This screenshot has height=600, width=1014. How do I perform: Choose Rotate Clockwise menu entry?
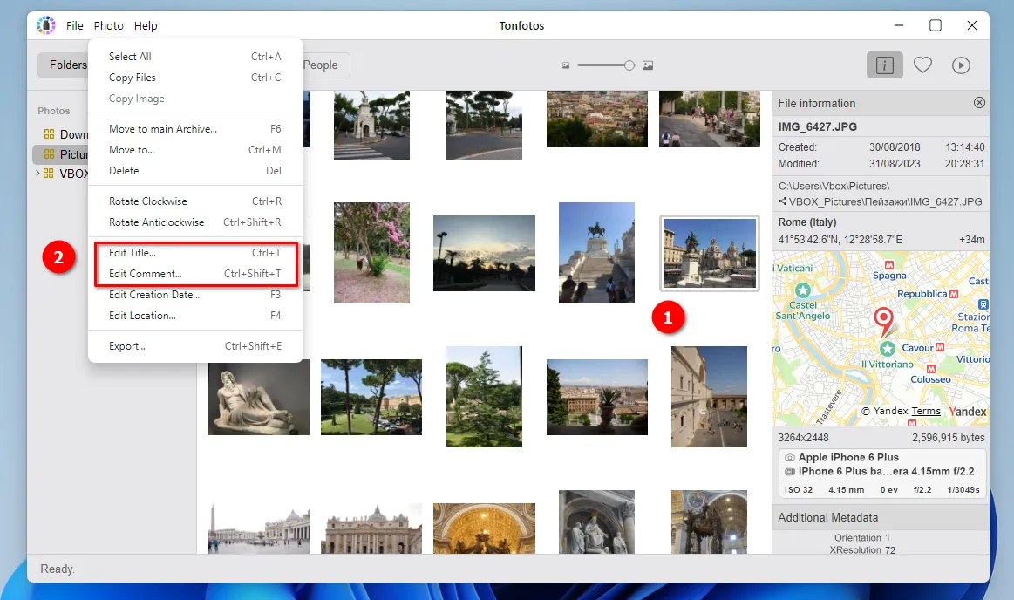tap(195, 201)
